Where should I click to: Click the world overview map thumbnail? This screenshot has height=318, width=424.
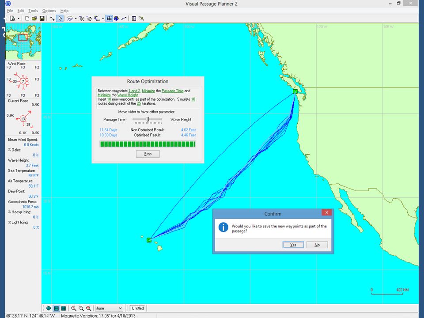23,42
